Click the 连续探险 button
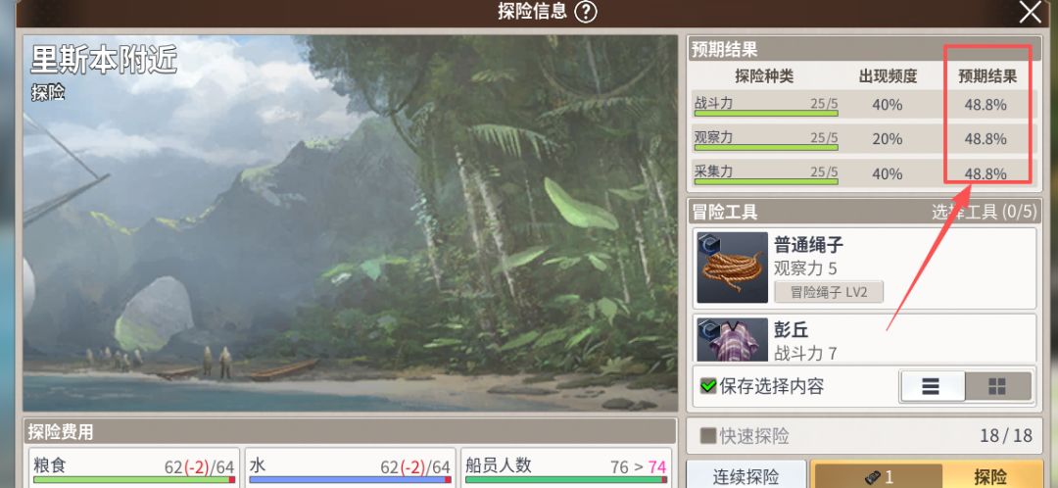1058x488 pixels. coord(745,474)
